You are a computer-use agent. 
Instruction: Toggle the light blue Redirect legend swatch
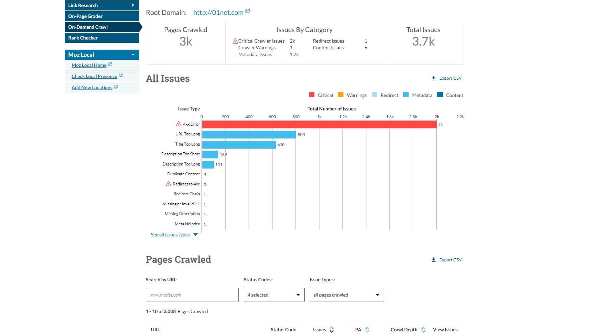coord(375,95)
